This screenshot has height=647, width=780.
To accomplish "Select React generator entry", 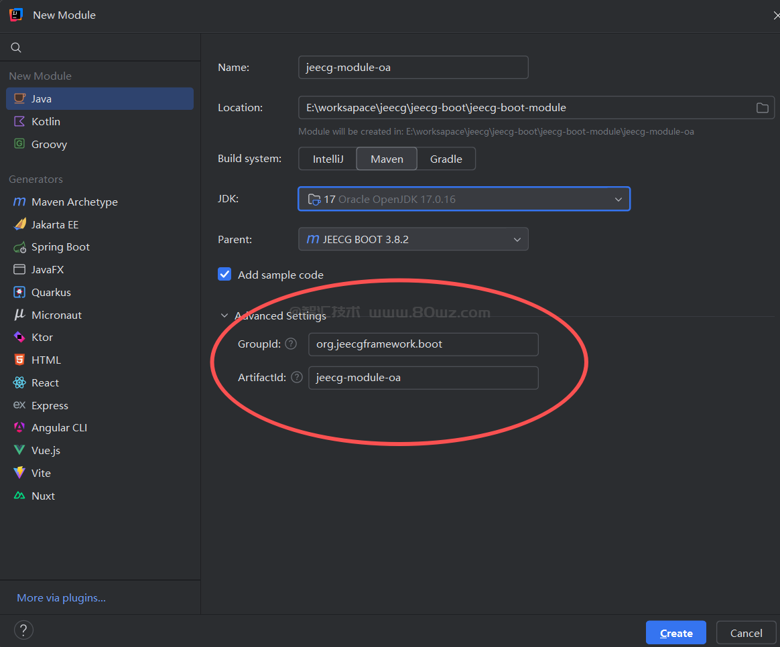I will coord(99,382).
